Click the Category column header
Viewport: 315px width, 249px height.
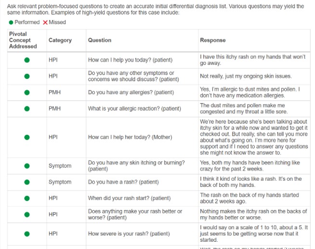pyautogui.click(x=60, y=40)
